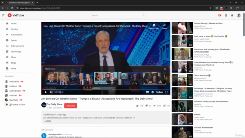
Task: Toggle captions in the video player
Action: point(147,92)
